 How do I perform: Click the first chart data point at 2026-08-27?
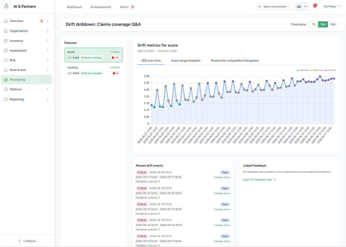point(152,105)
